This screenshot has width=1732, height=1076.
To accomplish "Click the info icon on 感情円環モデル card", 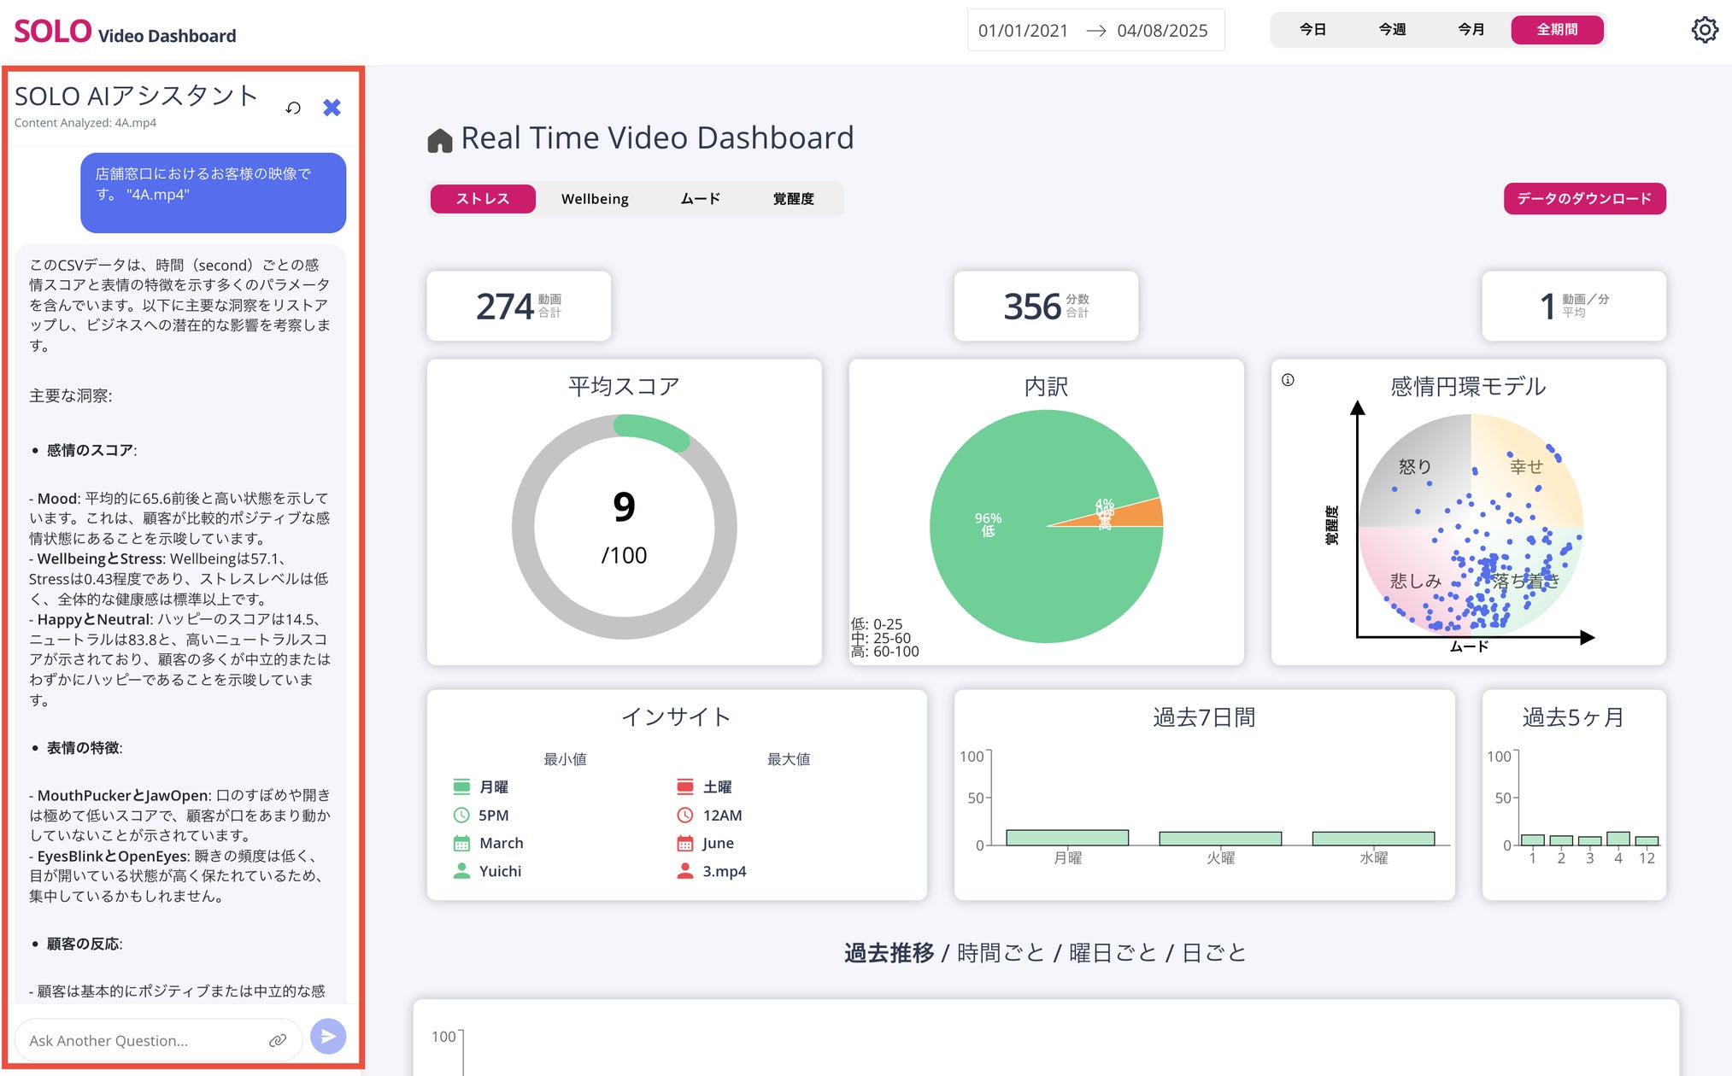I will coord(1288,380).
